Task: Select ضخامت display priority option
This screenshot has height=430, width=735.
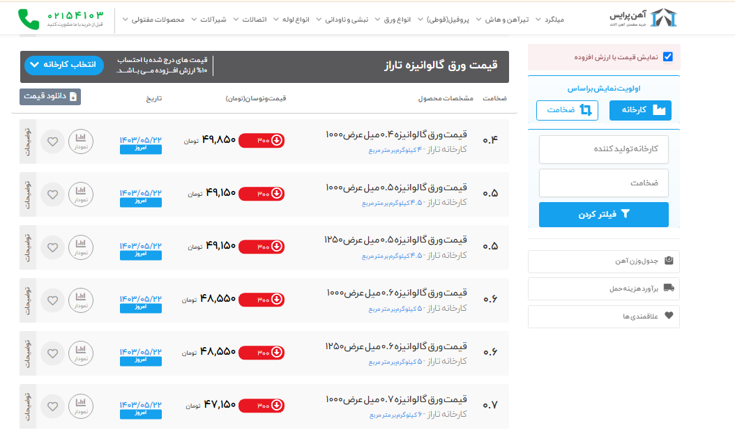Action: point(567,110)
